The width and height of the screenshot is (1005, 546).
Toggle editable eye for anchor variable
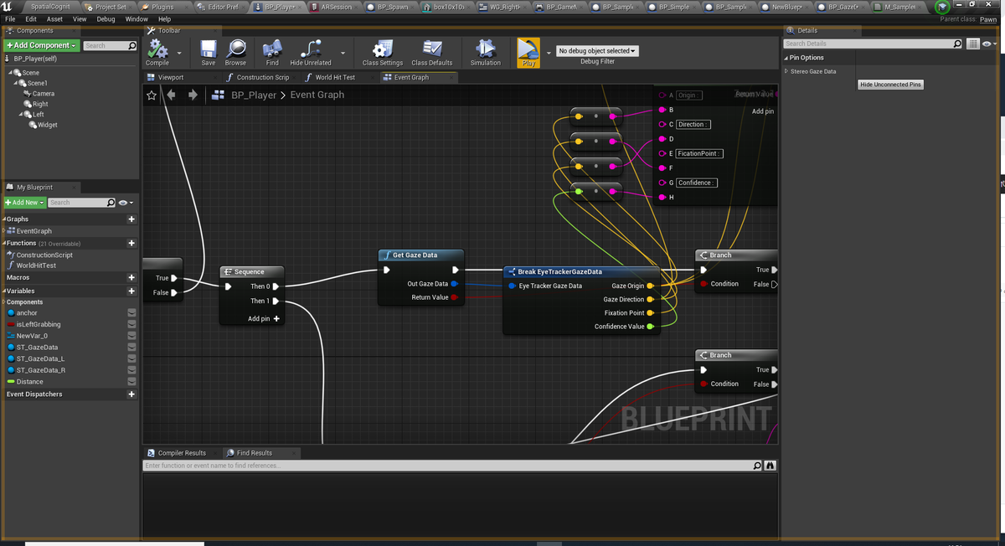pyautogui.click(x=131, y=313)
